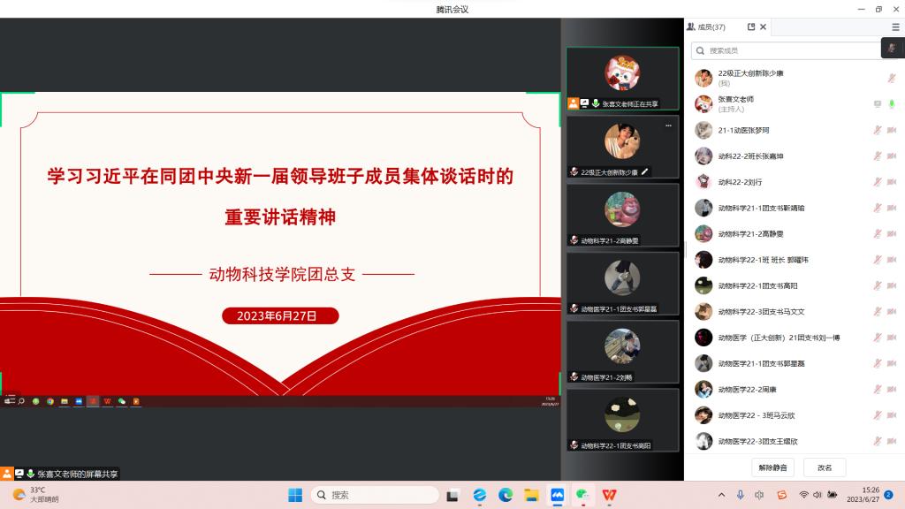Launch WPS Office from the taskbar
The width and height of the screenshot is (905, 509).
click(x=609, y=495)
